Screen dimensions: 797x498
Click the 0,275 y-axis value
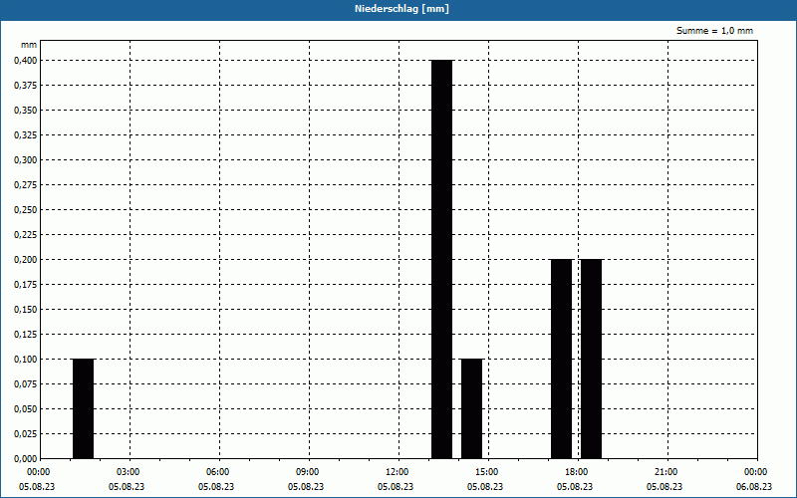click(26, 185)
